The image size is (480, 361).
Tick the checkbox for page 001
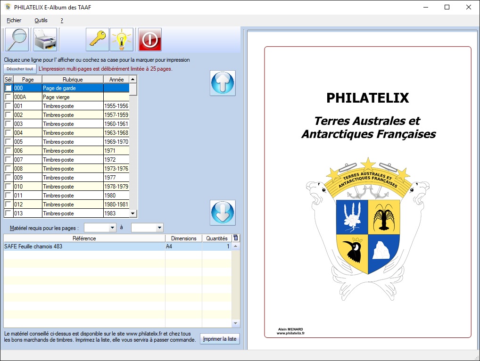pos(8,106)
